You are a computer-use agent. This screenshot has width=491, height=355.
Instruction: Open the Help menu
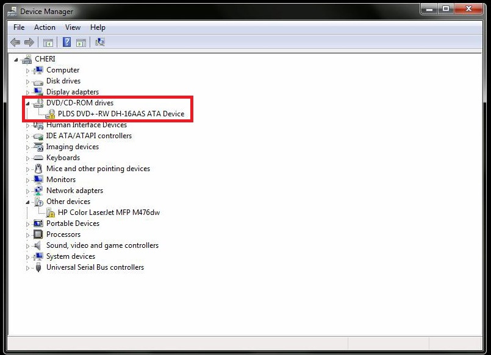coord(98,27)
